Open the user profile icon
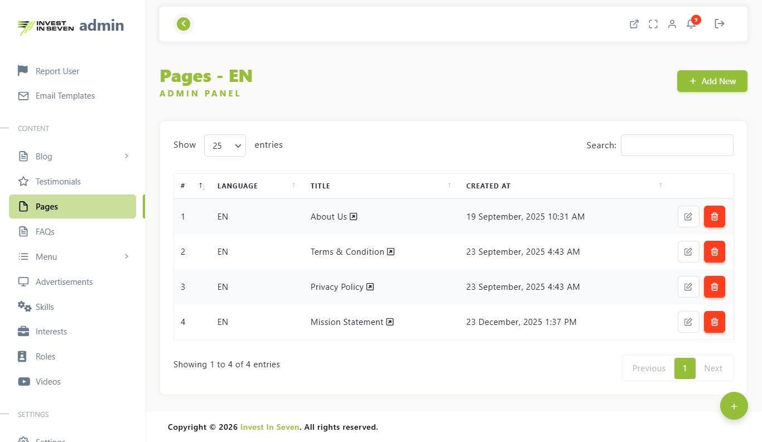 pos(672,24)
